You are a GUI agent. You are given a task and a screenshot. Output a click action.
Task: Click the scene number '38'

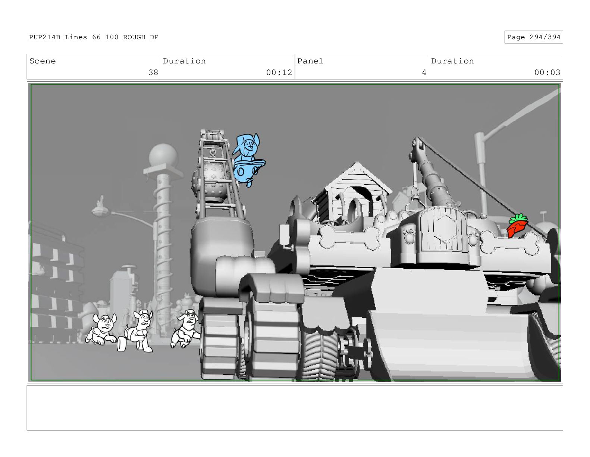(153, 72)
